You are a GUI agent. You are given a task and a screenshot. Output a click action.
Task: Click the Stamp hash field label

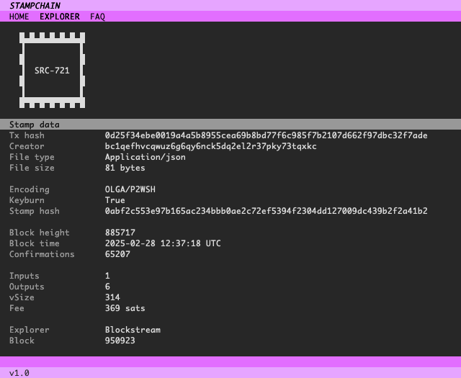pos(35,211)
